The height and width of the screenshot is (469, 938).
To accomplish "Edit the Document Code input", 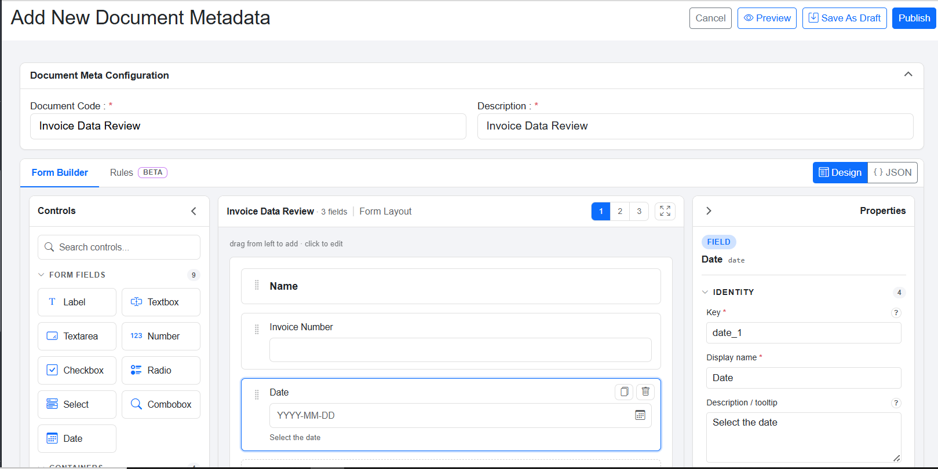I will click(248, 126).
